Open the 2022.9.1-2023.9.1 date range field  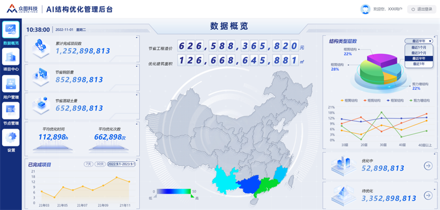pos(121,164)
